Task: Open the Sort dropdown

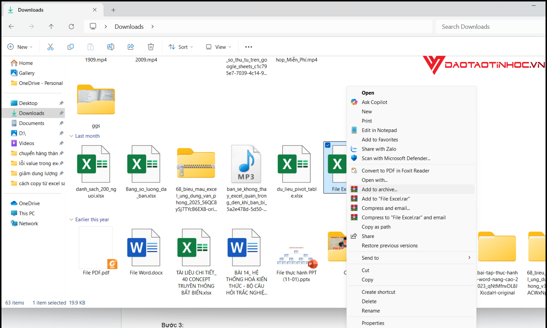Action: 181,47
